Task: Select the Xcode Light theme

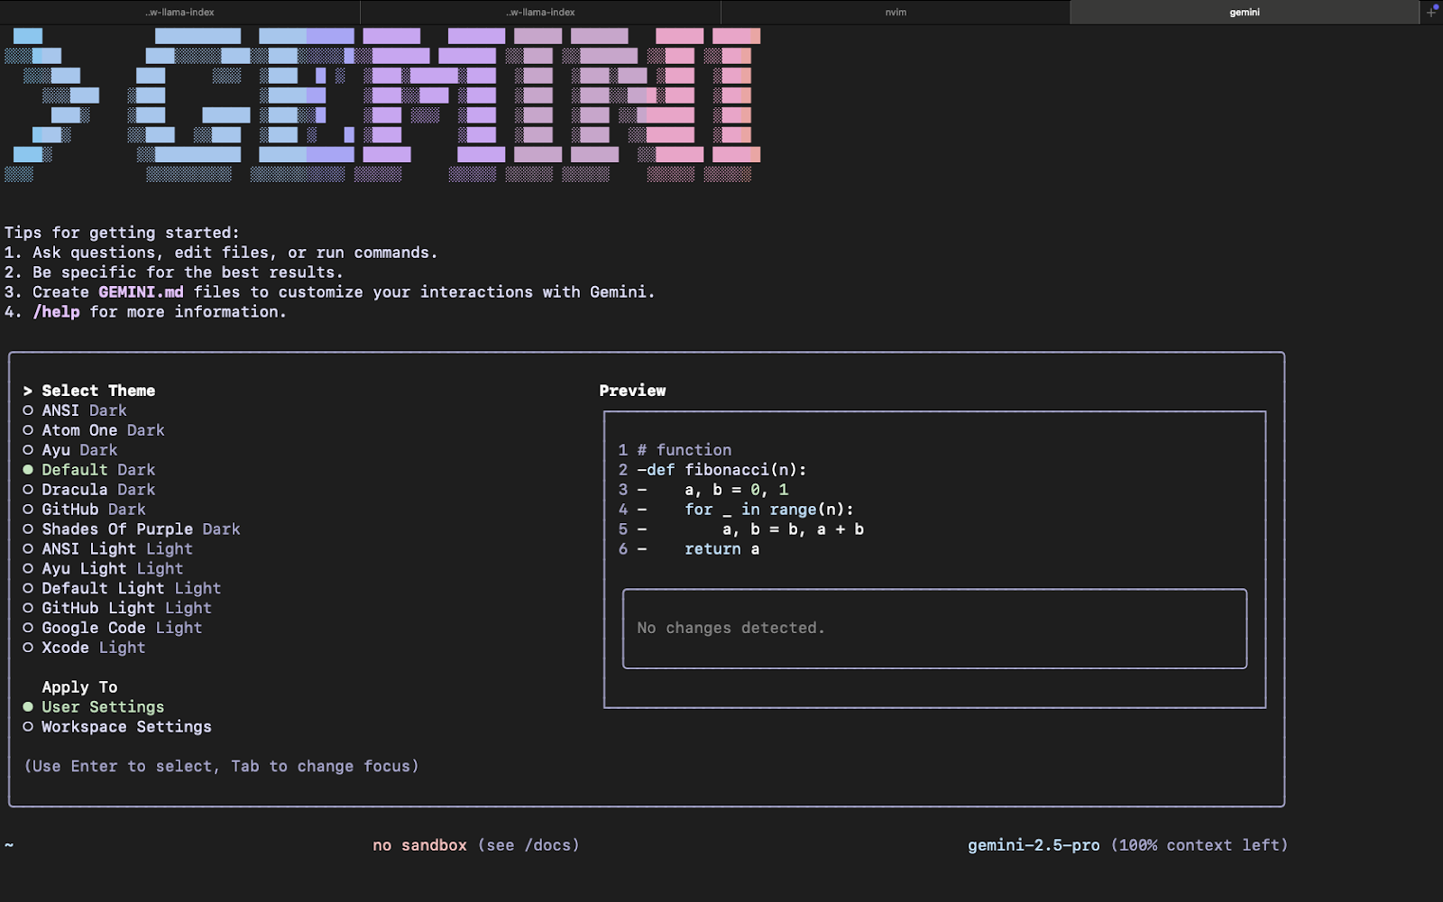Action: click(x=85, y=649)
